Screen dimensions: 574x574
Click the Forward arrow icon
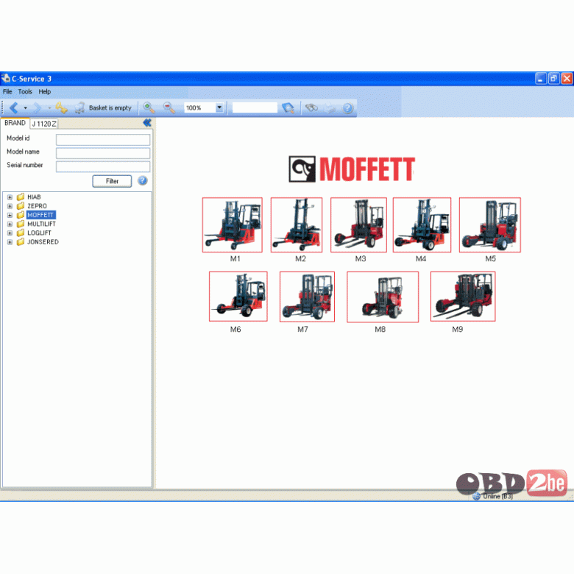(x=38, y=107)
